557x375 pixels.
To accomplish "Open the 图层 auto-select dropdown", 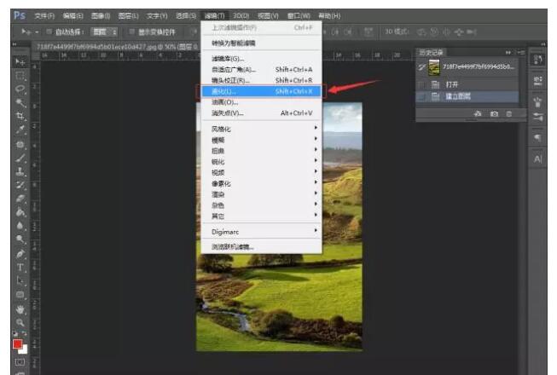I will (104, 32).
